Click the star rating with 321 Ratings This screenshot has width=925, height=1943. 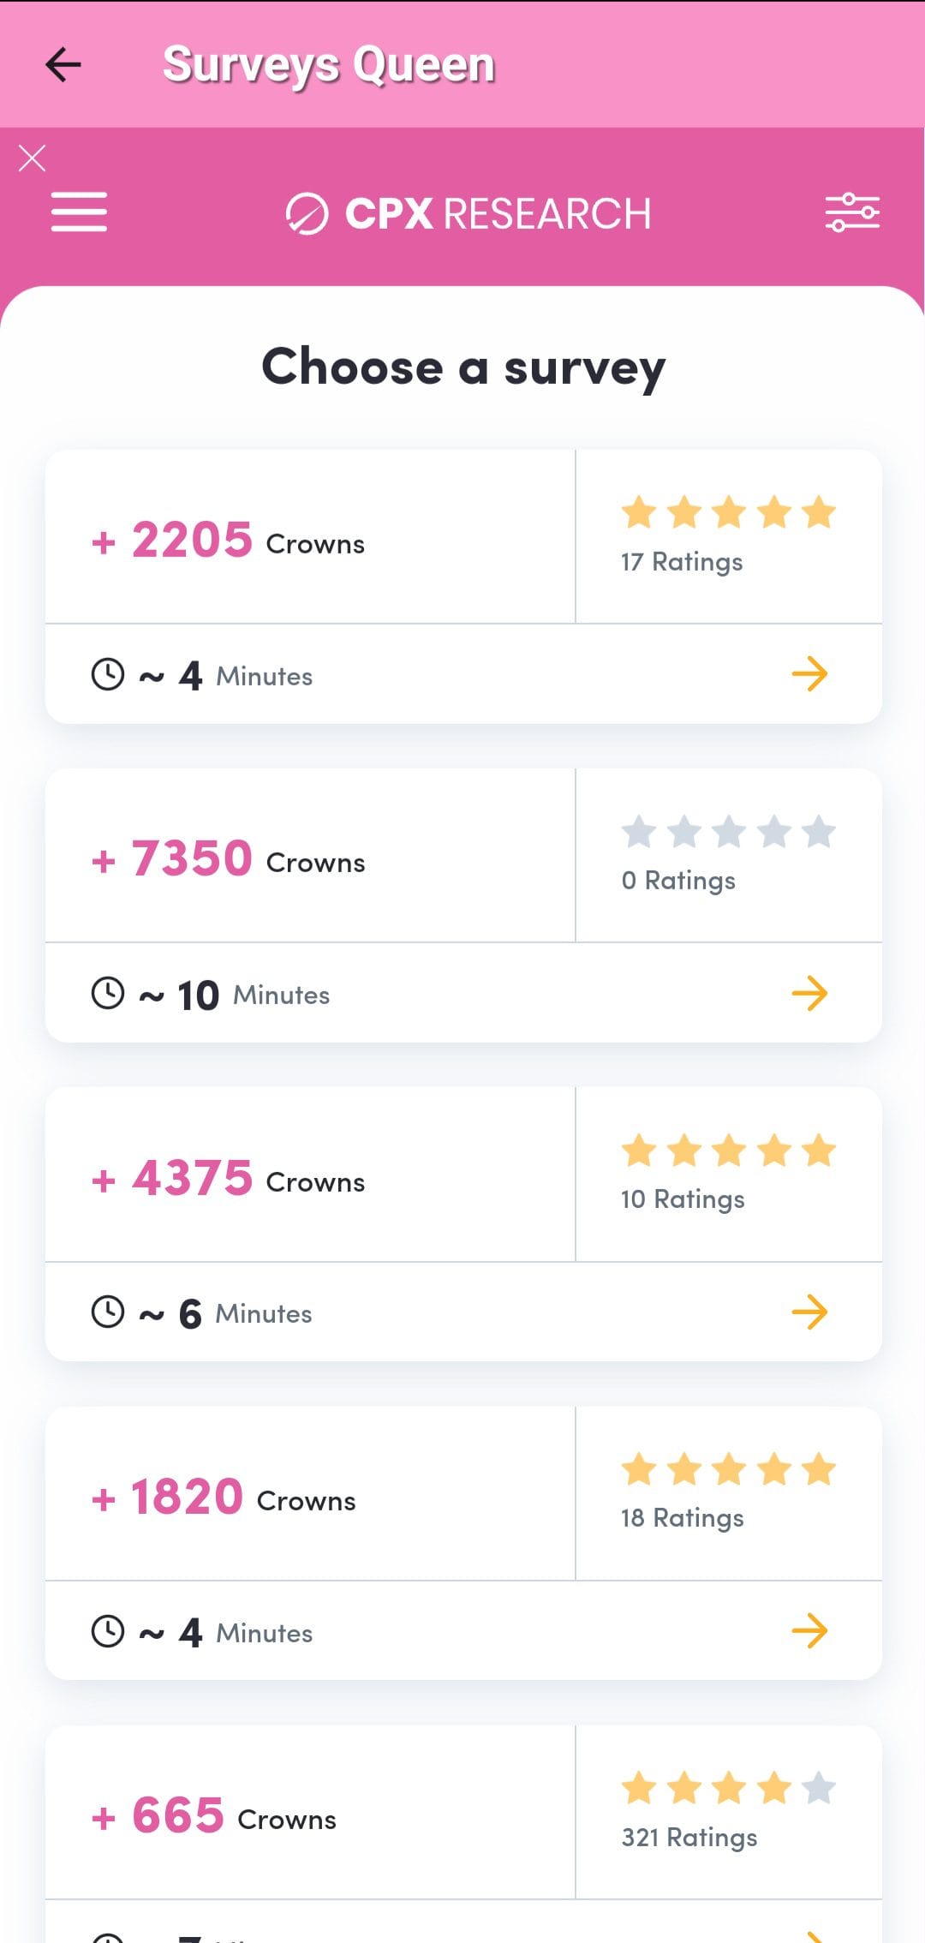pos(729,1789)
